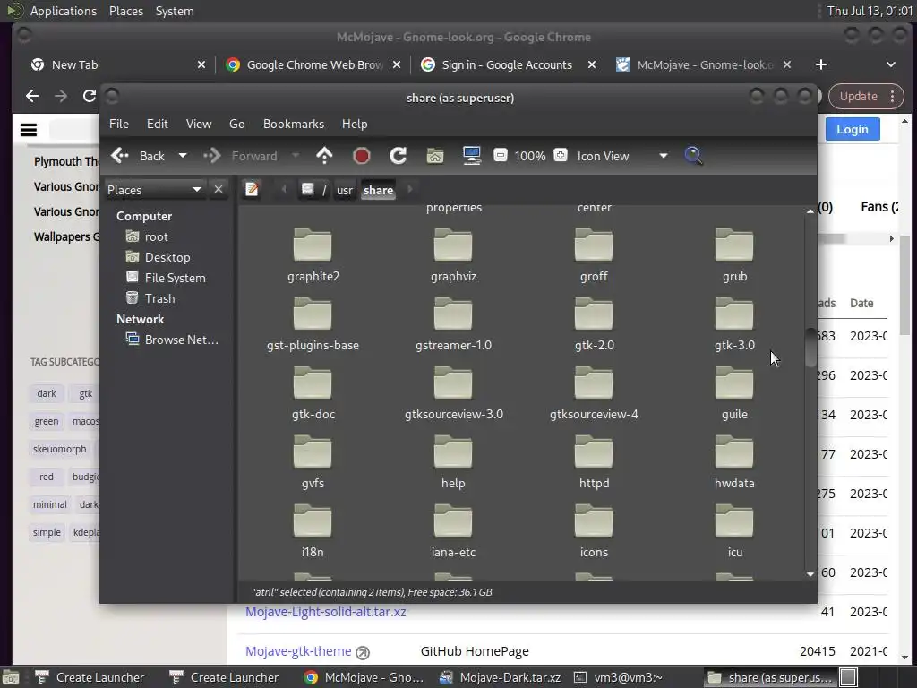
Task: Select the gstreamer-1.0 folder
Action: [453, 324]
